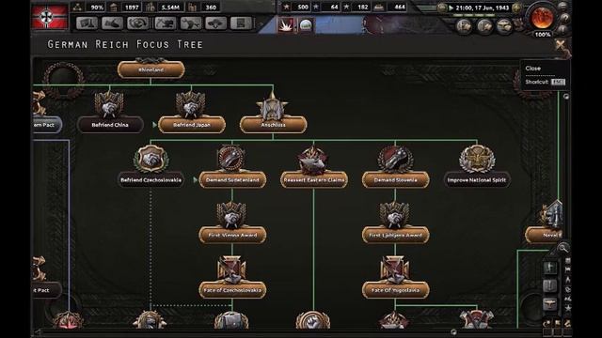Click the red explosion alert icon
The image size is (602, 338).
tap(286, 25)
